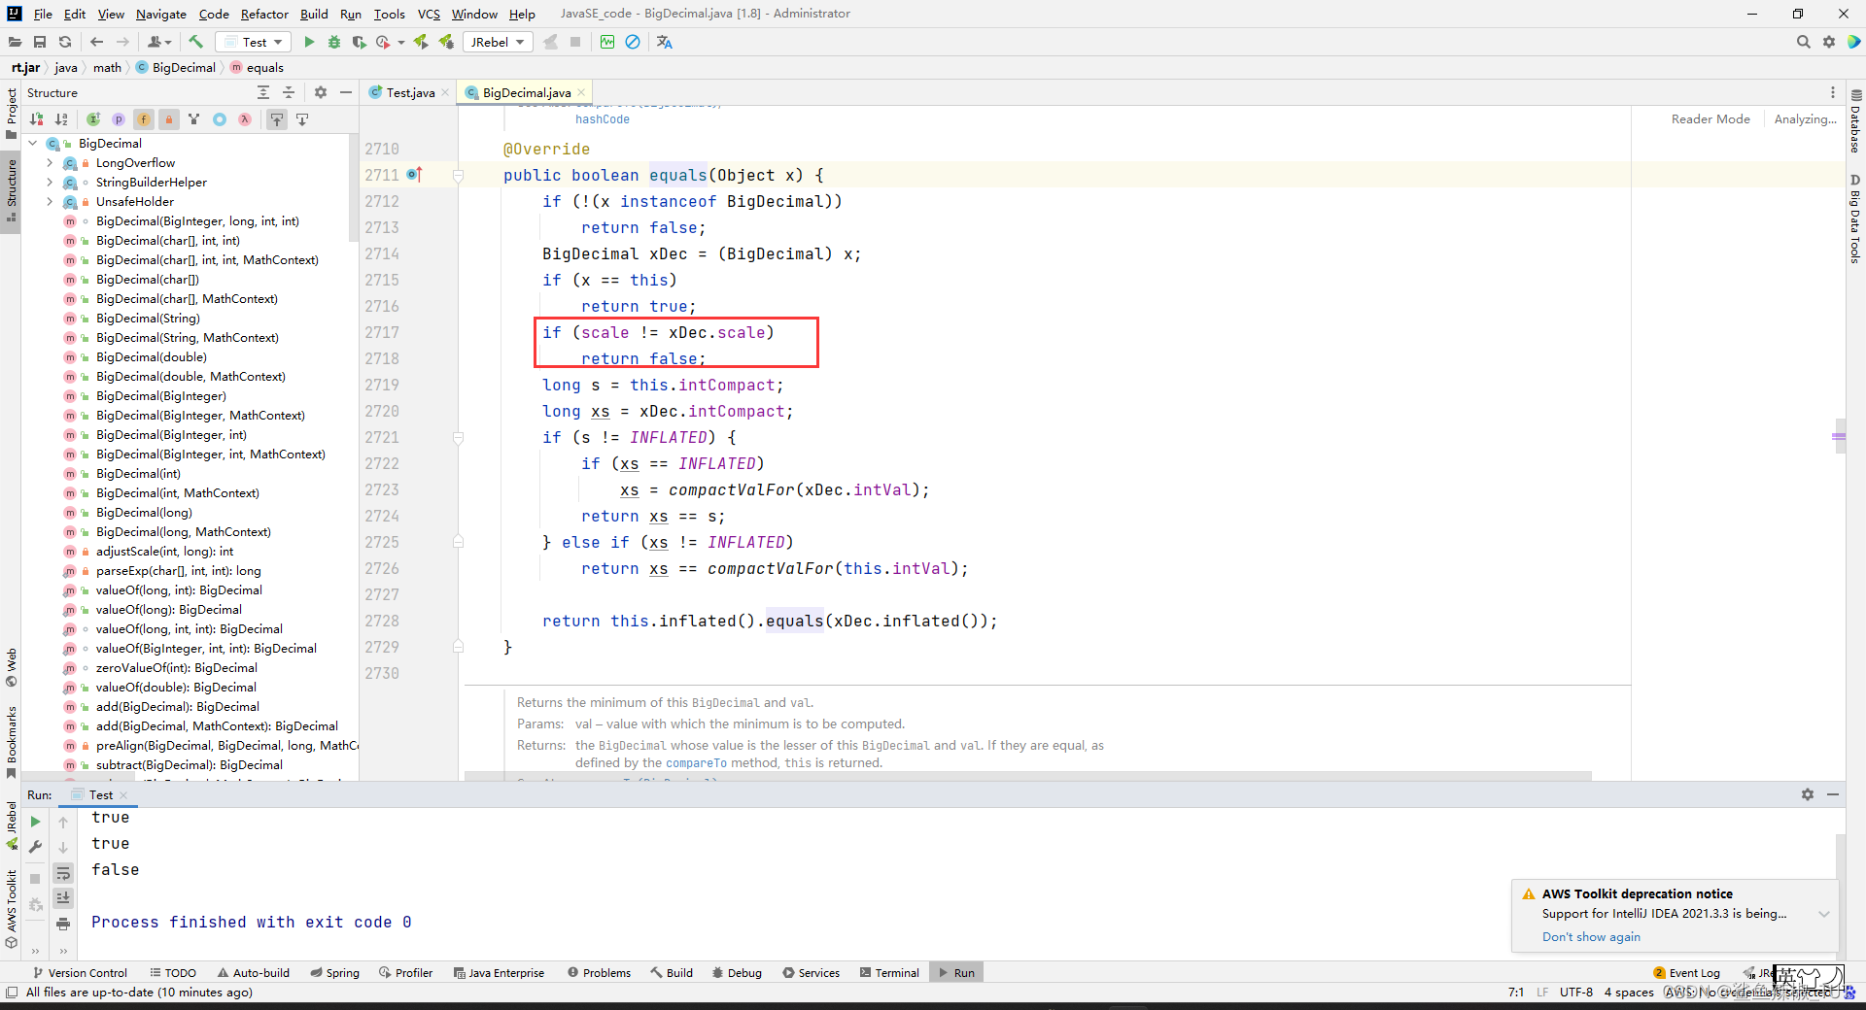The width and height of the screenshot is (1866, 1010).
Task: Open the Test run configuration dropdown
Action: coord(254,42)
